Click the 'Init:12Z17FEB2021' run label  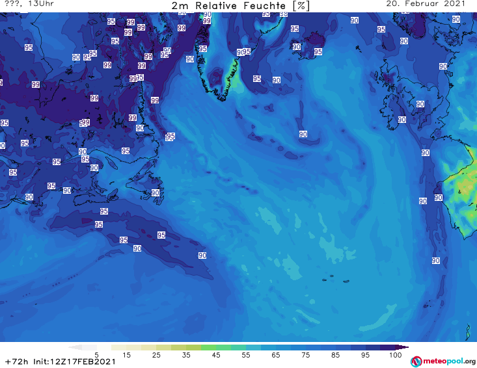pos(75,361)
